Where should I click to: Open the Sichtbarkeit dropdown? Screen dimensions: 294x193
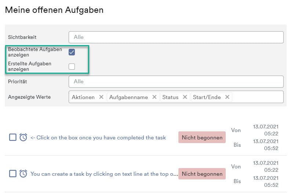(x=176, y=37)
